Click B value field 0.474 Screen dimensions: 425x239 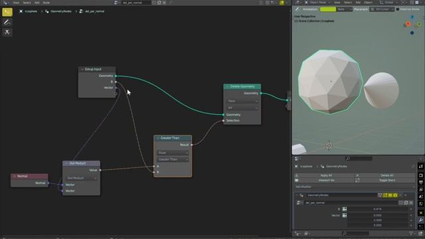point(377,209)
